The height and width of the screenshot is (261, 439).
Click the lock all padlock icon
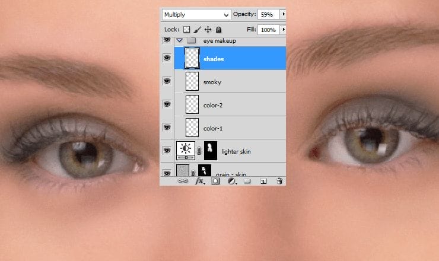pos(218,29)
